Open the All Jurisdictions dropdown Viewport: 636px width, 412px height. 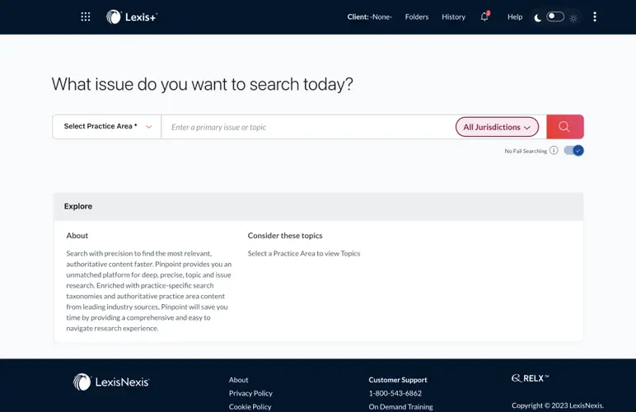pos(497,127)
